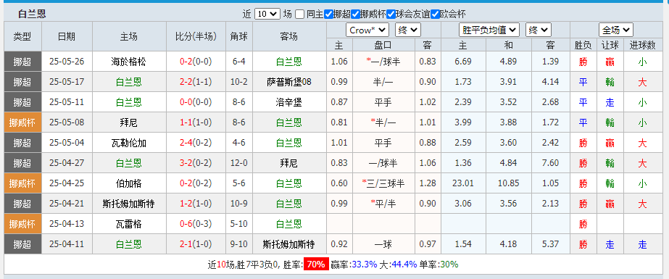Click handicap 一球 on 25-04-11 row
This screenshot has height=279, width=669.
(383, 244)
